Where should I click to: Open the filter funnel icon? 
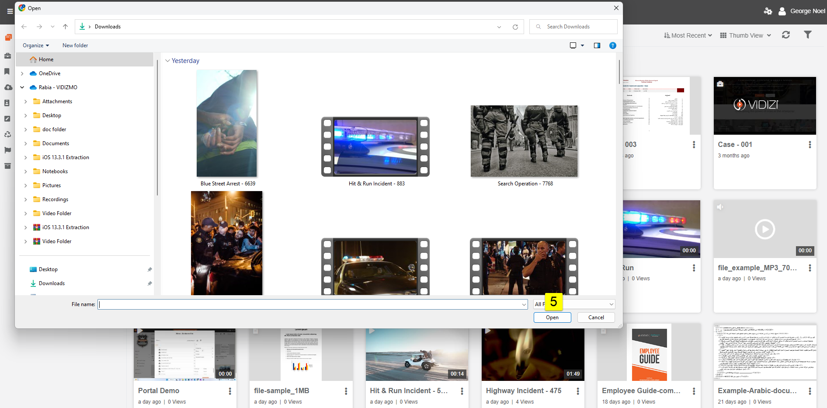point(808,35)
